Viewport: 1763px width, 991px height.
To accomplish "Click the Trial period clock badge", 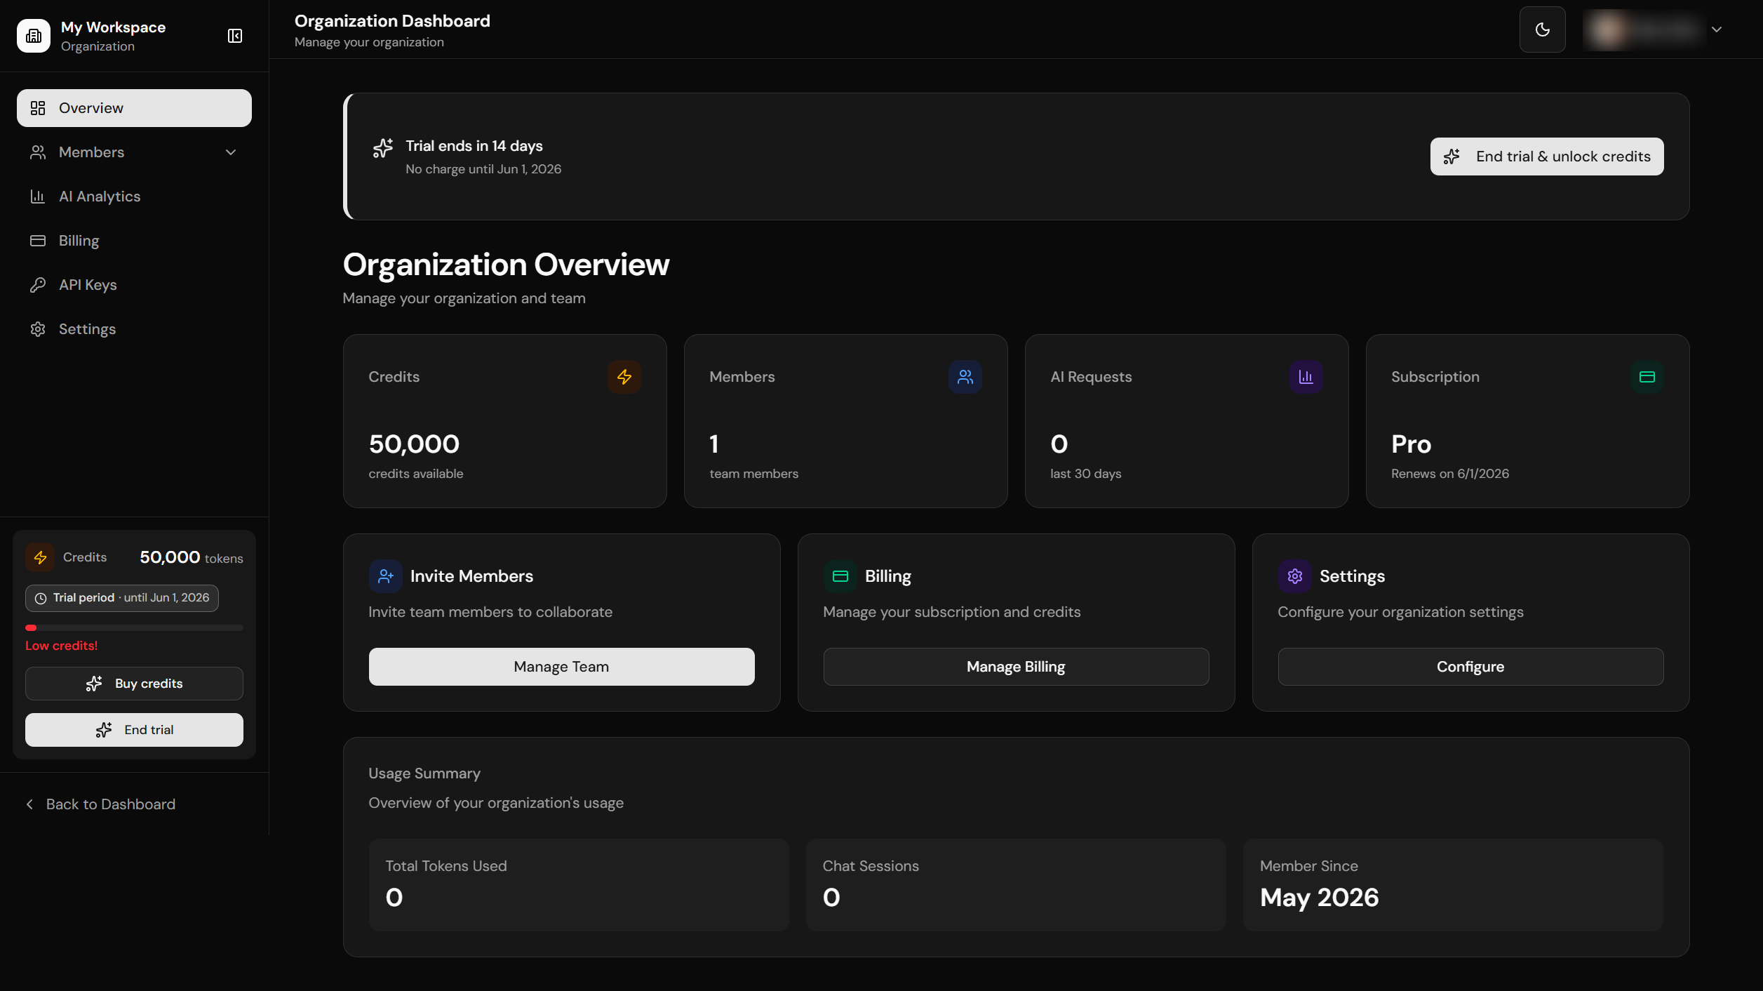I will (x=122, y=598).
